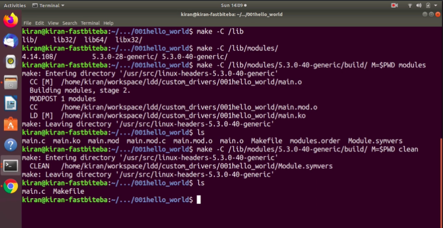Click the 'MODPOST 1 modules' output line
The width and height of the screenshot is (443, 228).
pyautogui.click(x=63, y=99)
